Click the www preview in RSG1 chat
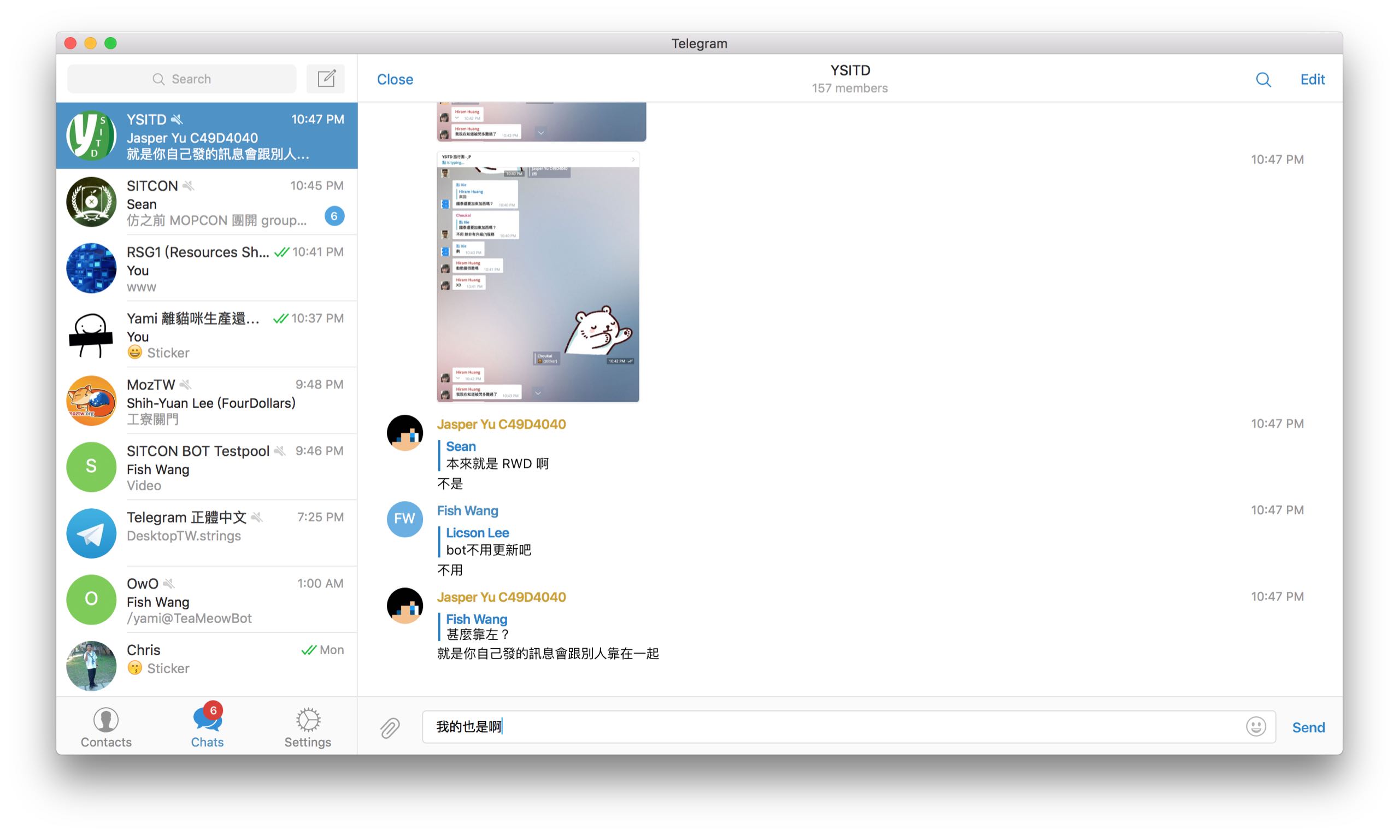 coord(141,287)
